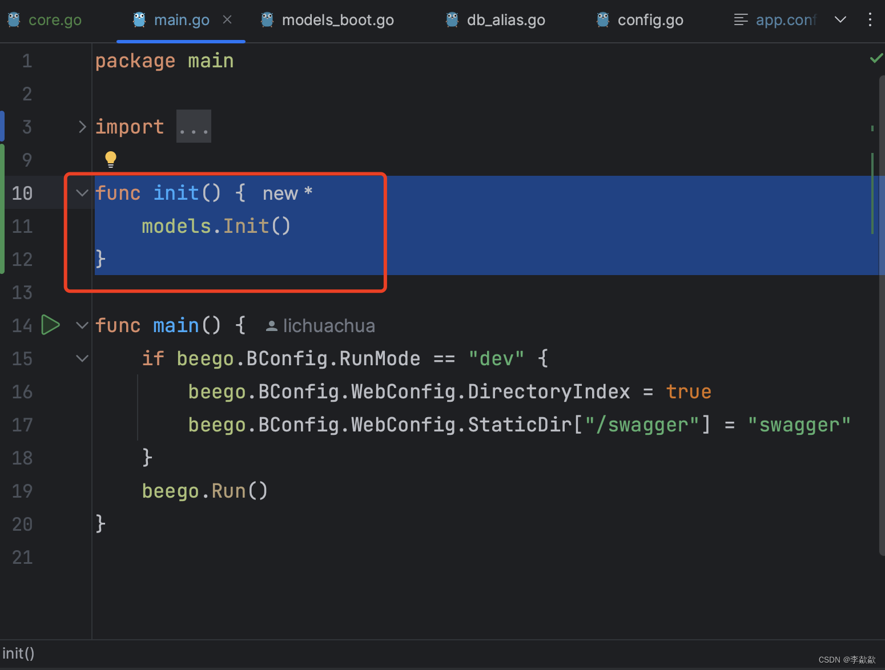Open the core.go tab

55,19
